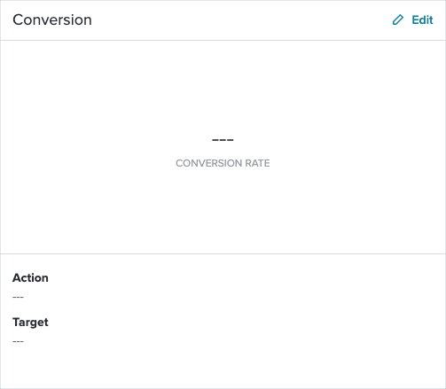Click the dashes beneath the Target label
The image size is (446, 389).
click(x=18, y=341)
